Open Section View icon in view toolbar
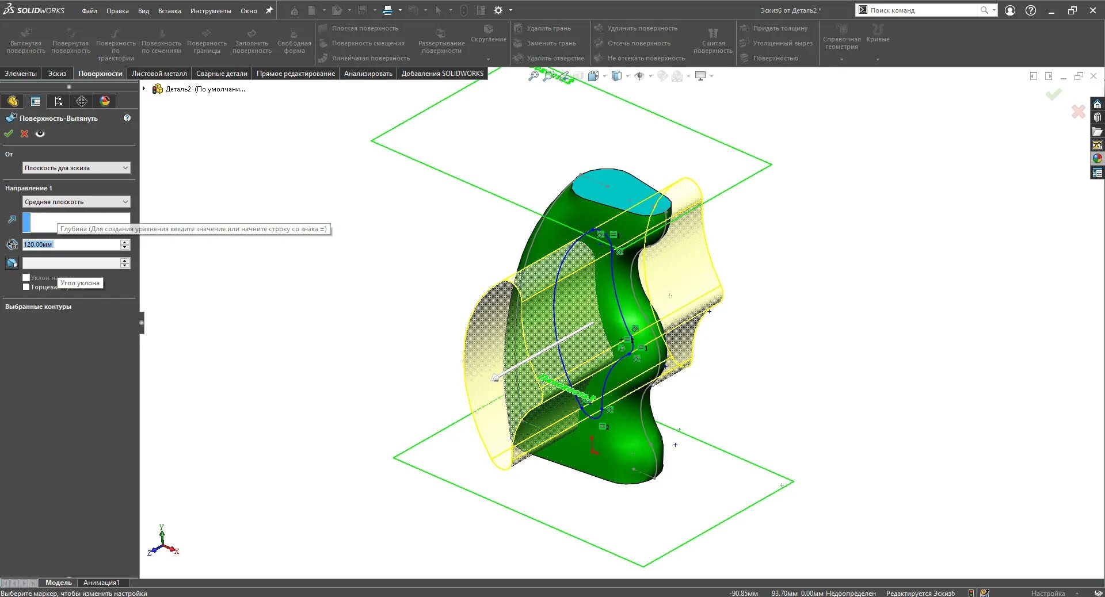 point(578,76)
